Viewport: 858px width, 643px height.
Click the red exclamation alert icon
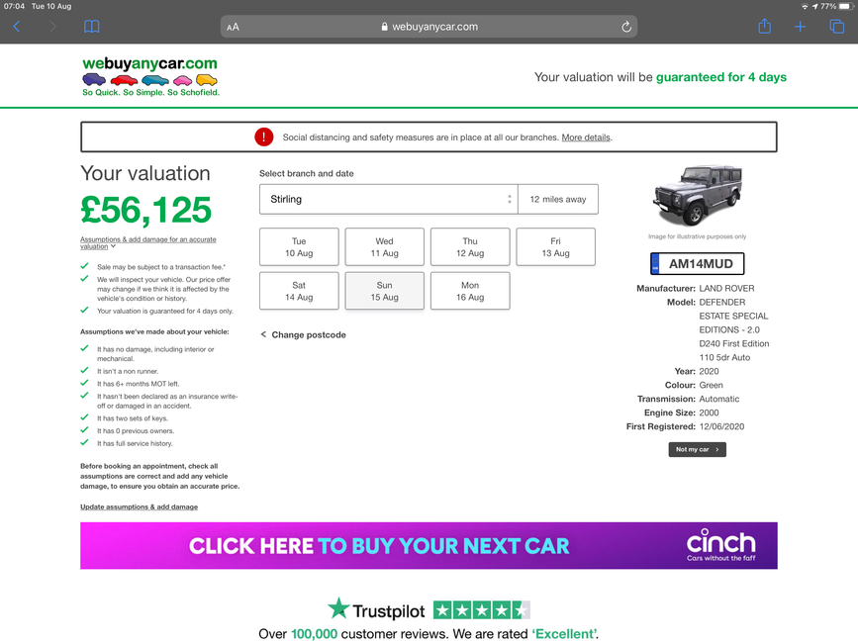[264, 137]
